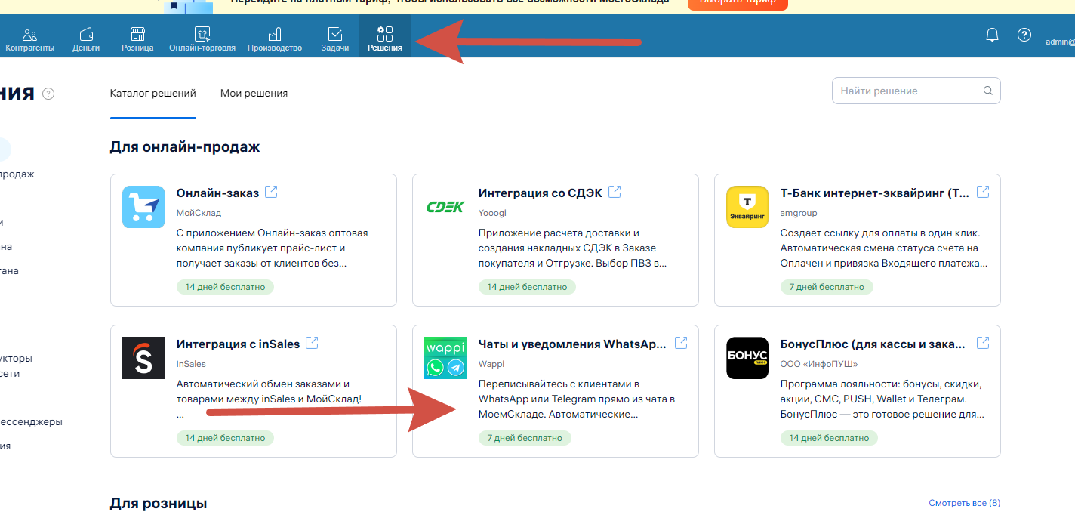Open Онлайн-заказ in a new window icon
This screenshot has height=515, width=1075.
tap(271, 193)
